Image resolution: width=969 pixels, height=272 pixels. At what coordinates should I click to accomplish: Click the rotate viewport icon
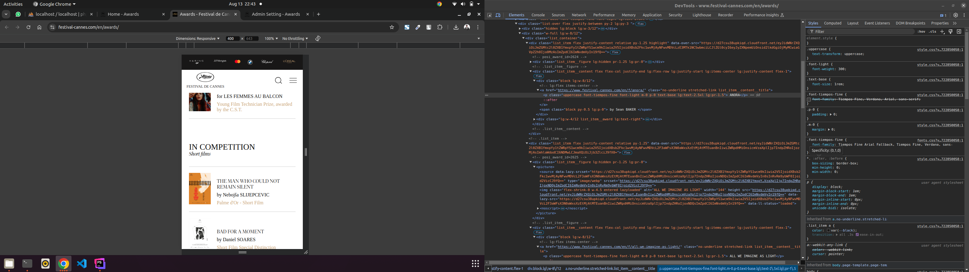(318, 39)
